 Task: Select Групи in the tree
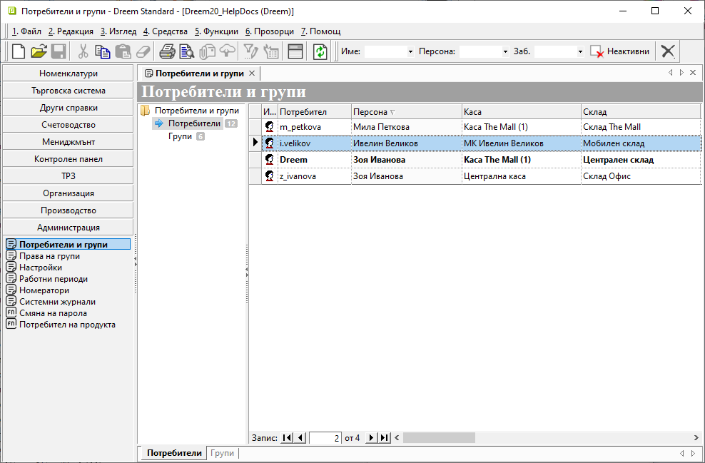point(180,136)
